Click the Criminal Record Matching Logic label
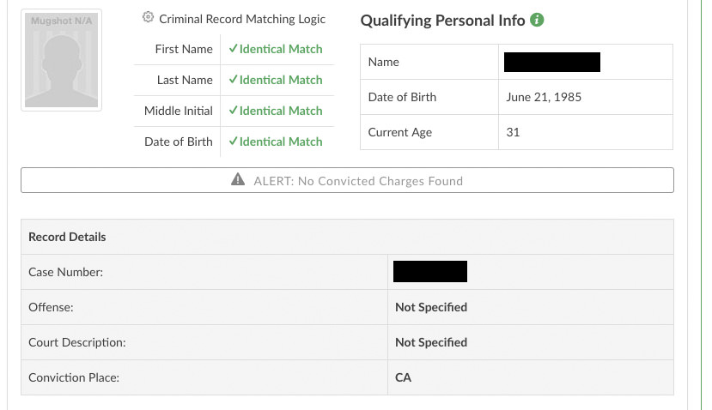Screen dimensions: 712x410 (x=242, y=19)
